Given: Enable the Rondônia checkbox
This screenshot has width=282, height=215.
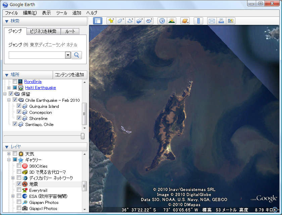Looking at the screenshot, I should pyautogui.click(x=15, y=81).
